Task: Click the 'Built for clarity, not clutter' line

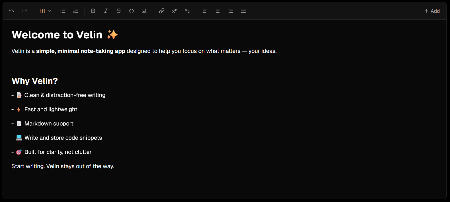Action: pos(52,152)
